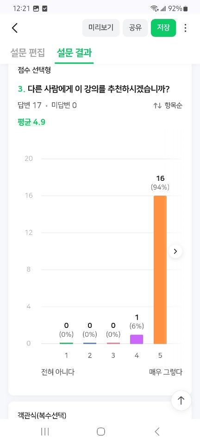Open the 항목순 sort order dropdown

click(168, 105)
